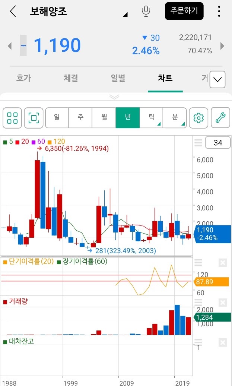Image resolution: width=232 pixels, height=386 pixels.
Task: Toggle fullscreen chart view icon
Action: click(x=34, y=118)
